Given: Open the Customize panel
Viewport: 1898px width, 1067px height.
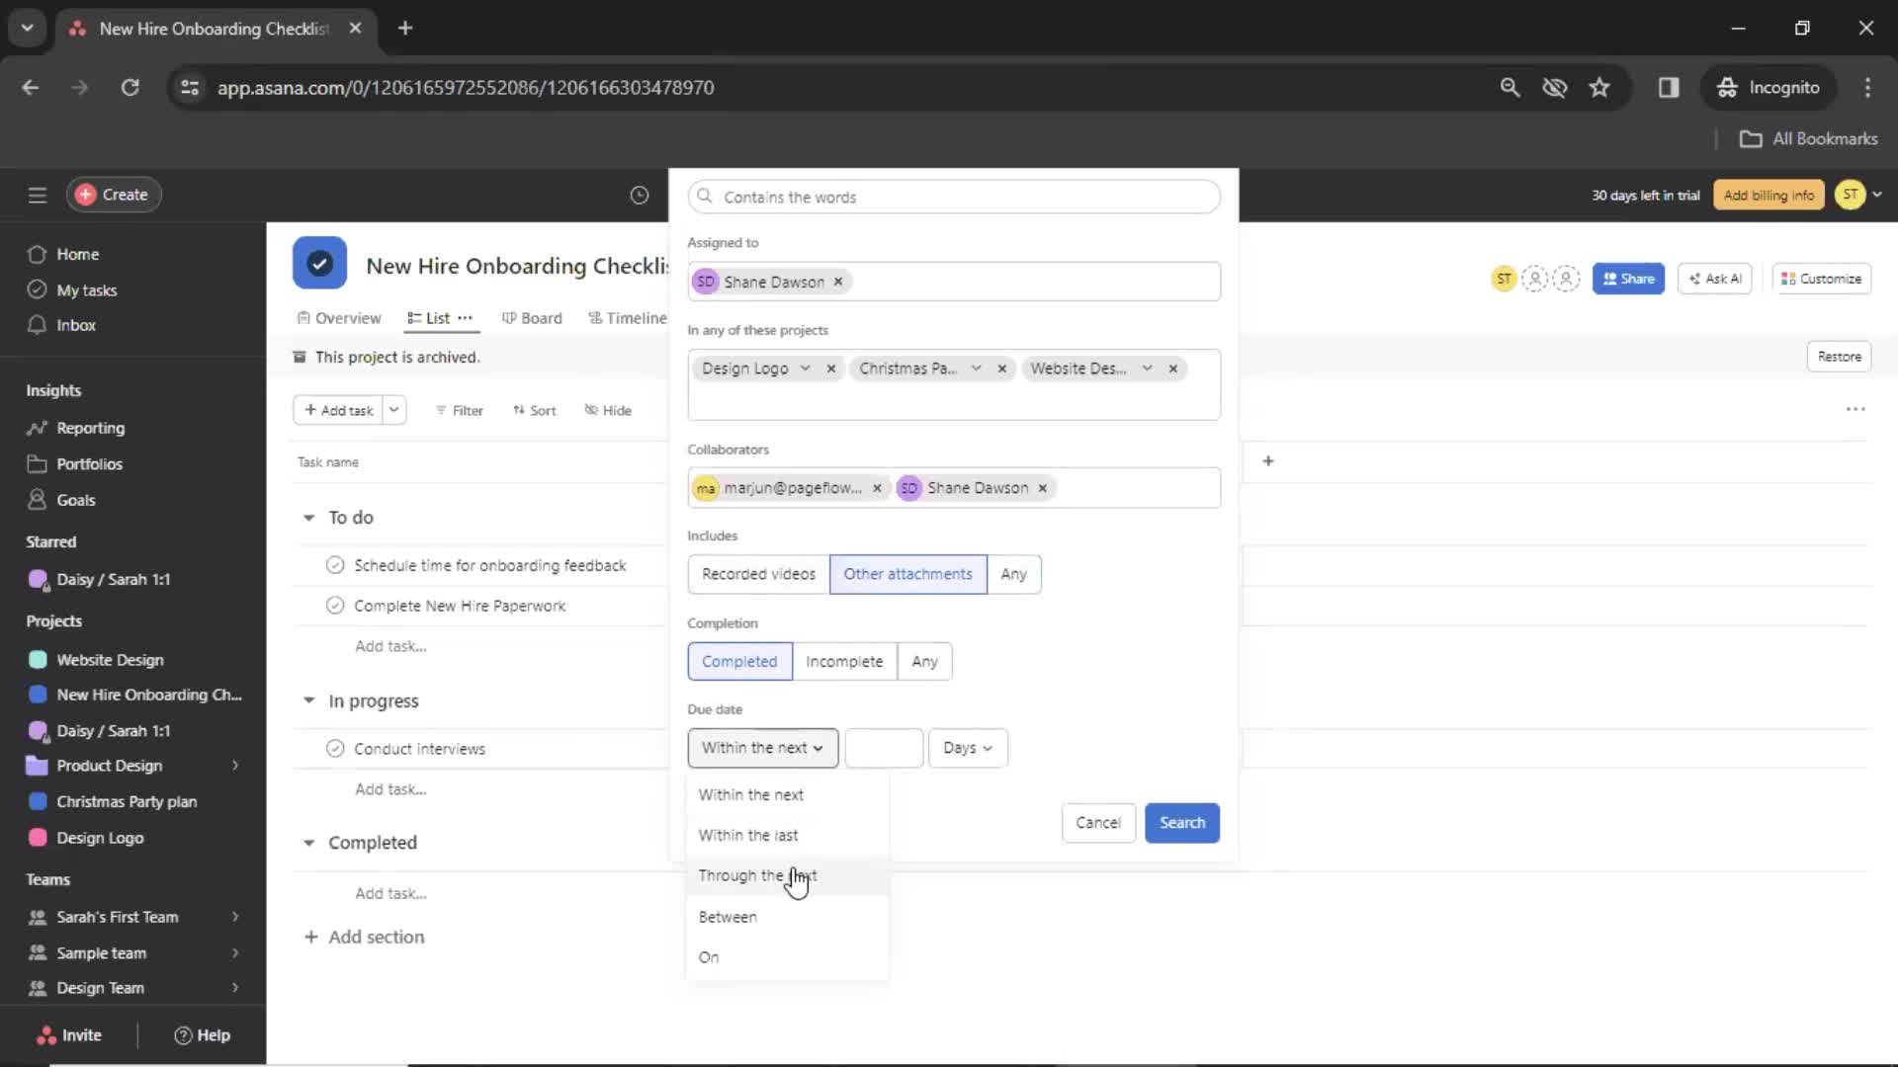Looking at the screenshot, I should click(1821, 279).
